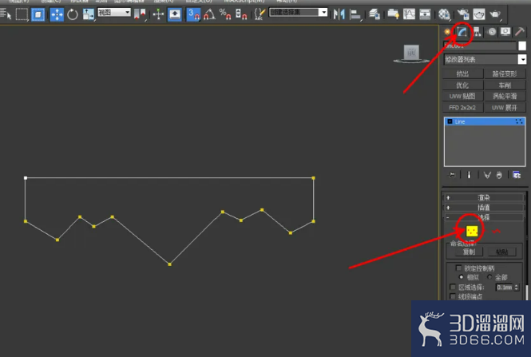The width and height of the screenshot is (531, 357).
Task: Apply 车削 modifier button
Action: click(x=505, y=85)
